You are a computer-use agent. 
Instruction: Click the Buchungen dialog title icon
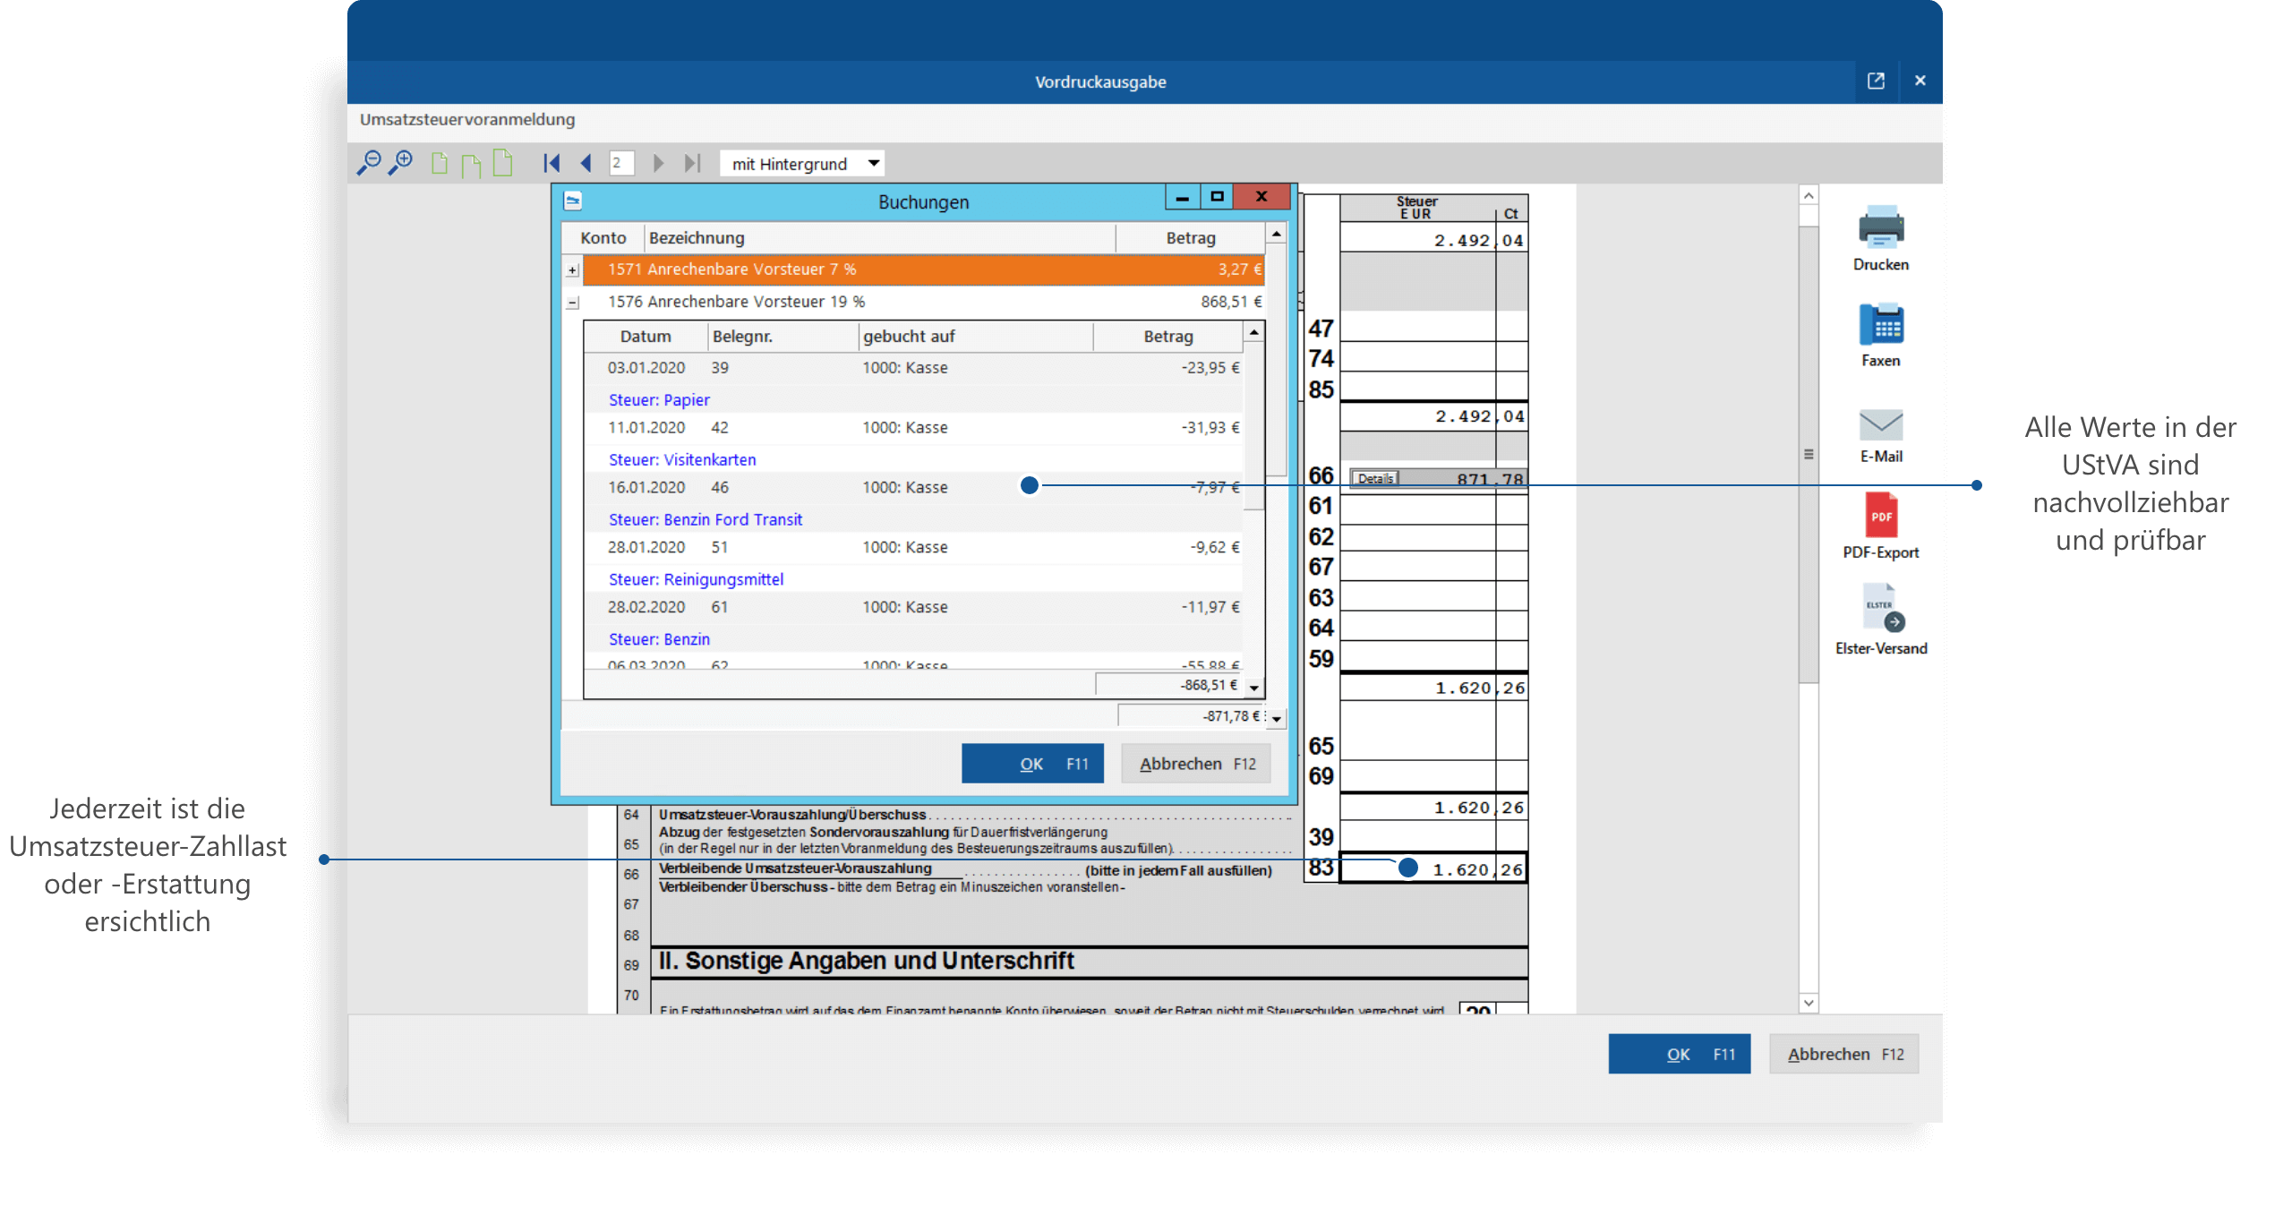pos(573,201)
